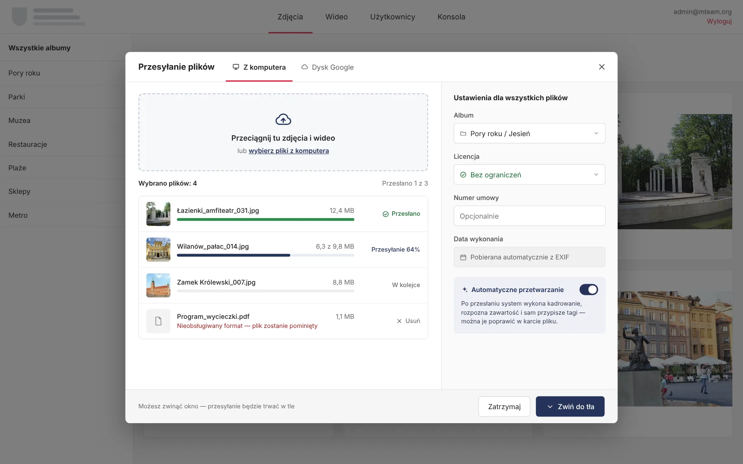Click the Numer umowy input field
This screenshot has height=464, width=743.
(x=529, y=216)
